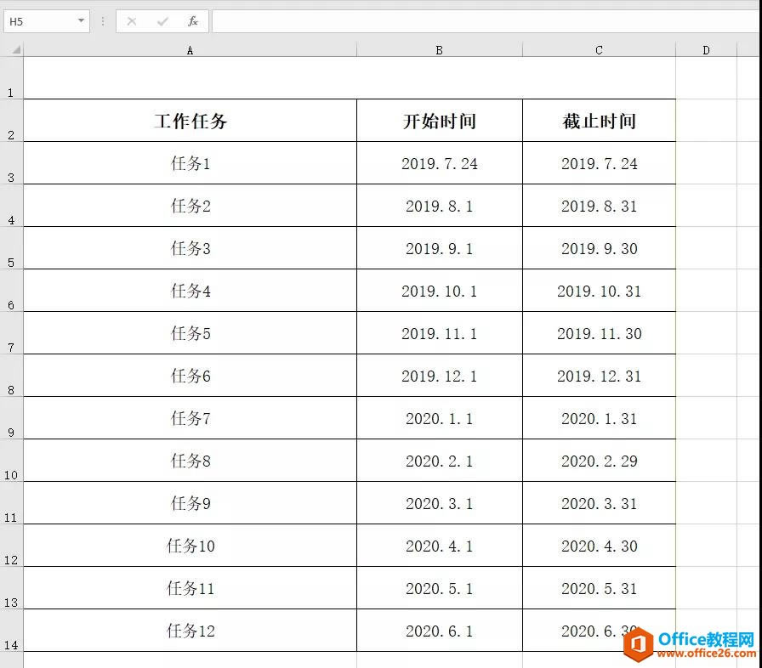
Task: Select the cell containing 任务6
Action: point(190,376)
